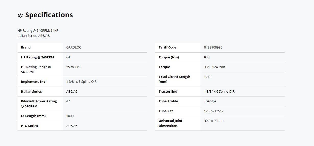
Task: Click the Italian Series summary line above table
Action: [34, 36]
